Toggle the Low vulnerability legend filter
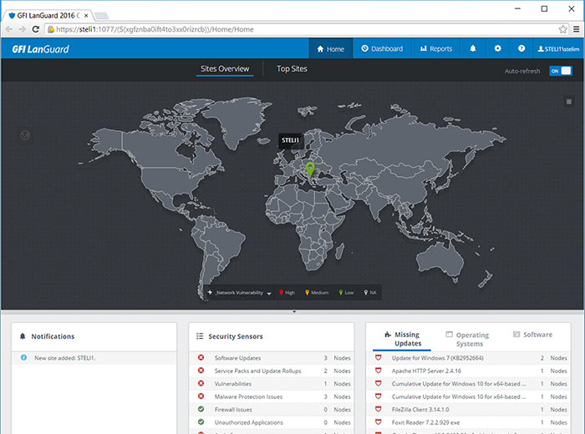The image size is (585, 434). click(x=346, y=293)
